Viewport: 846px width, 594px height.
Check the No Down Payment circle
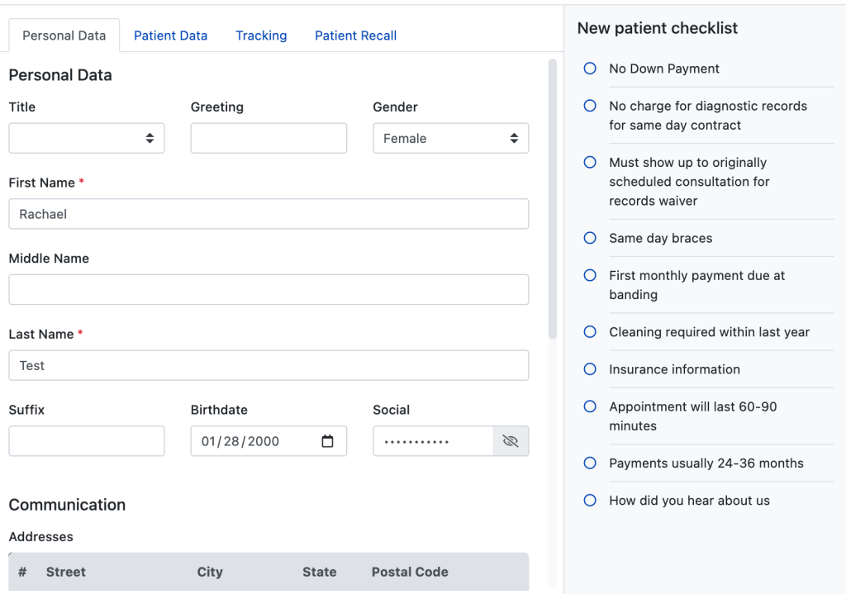click(x=590, y=69)
